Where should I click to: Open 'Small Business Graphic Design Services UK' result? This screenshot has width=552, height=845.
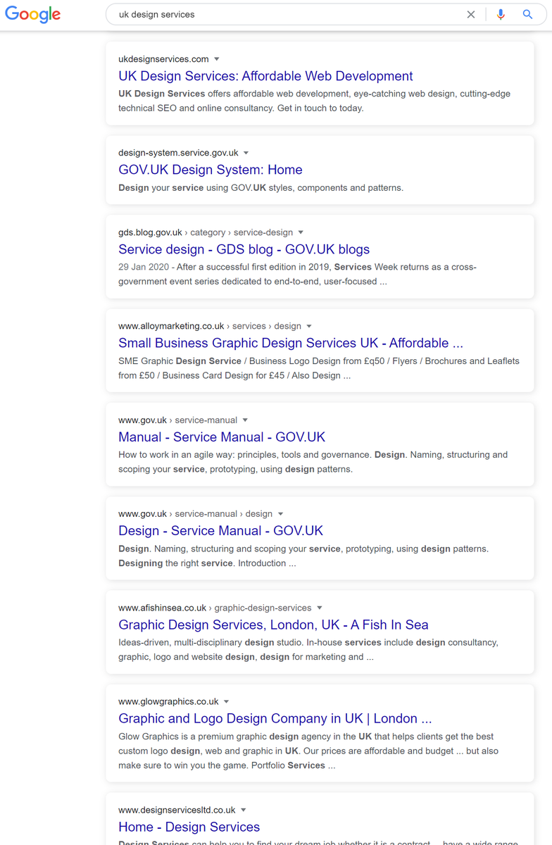coord(291,343)
